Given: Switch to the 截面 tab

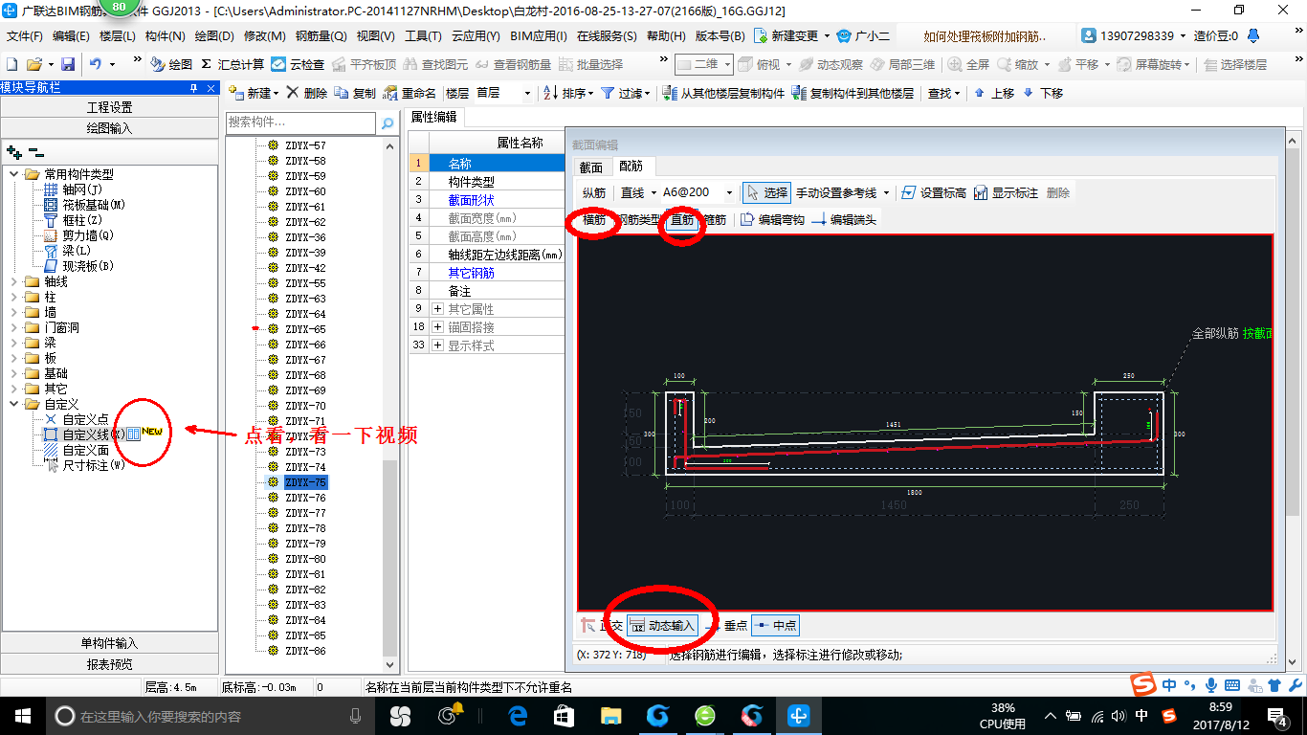Looking at the screenshot, I should pyautogui.click(x=591, y=167).
